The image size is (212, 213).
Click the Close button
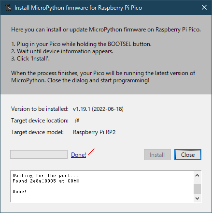pyautogui.click(x=188, y=155)
